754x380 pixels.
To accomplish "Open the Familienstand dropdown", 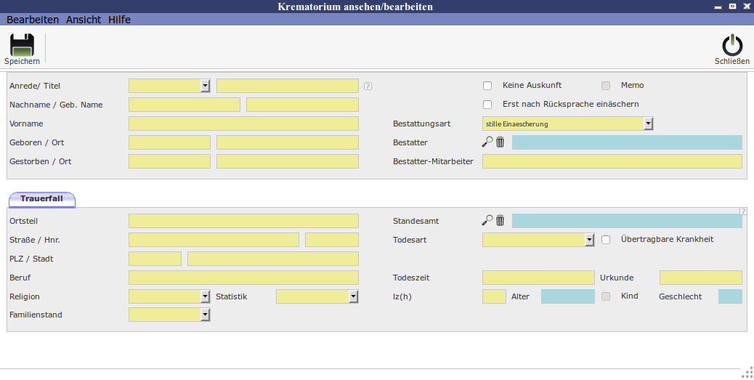I will [205, 315].
